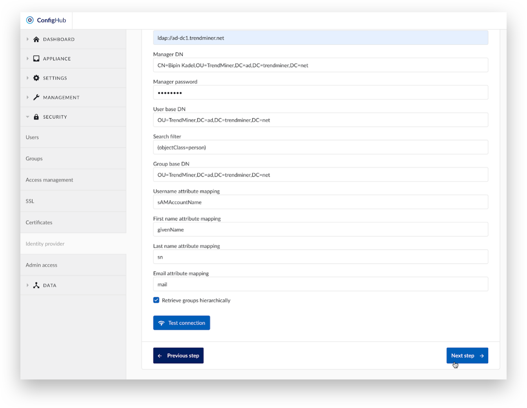This screenshot has height=408, width=527.
Task: Click the 'Group base DN' label
Action: 171,164
